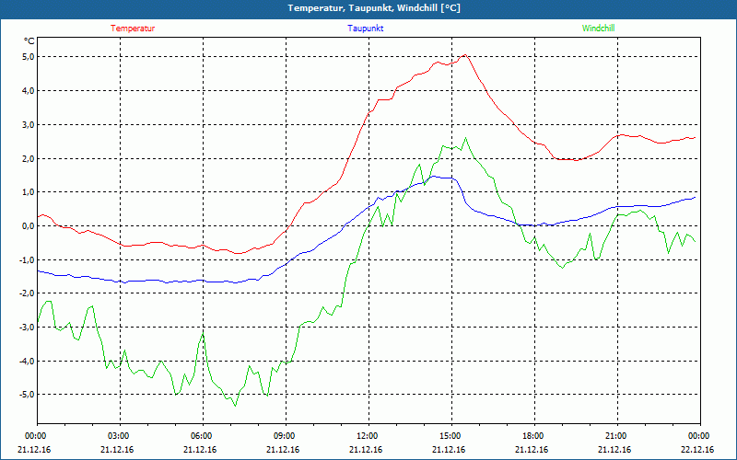Click the 1,0 y-axis label
Screen dimensions: 737x460
tap(29, 192)
